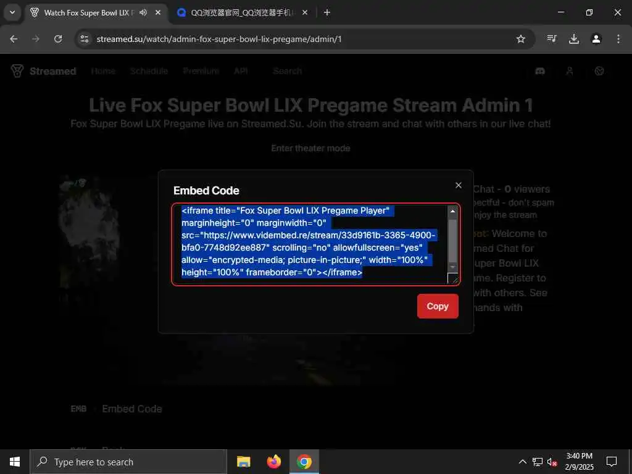
Task: Open Windows notification center
Action: pos(612,462)
